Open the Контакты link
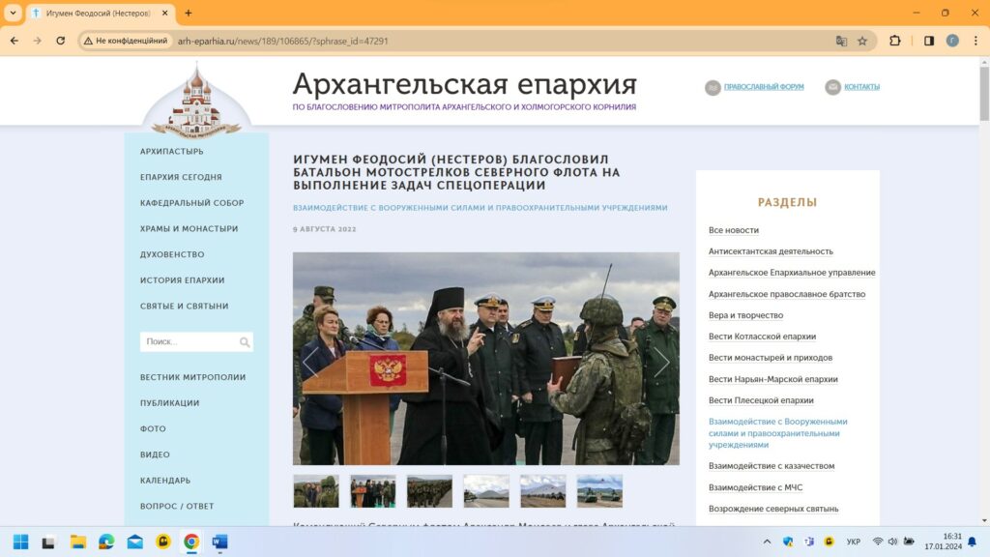 861,86
